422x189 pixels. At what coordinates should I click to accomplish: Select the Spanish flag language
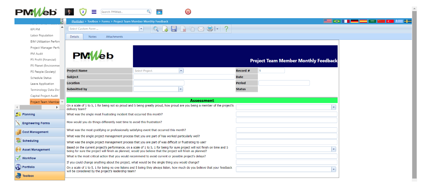click(363, 21)
